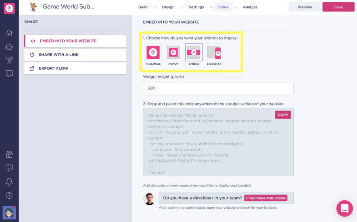Open Embed Into Your Website section
The image size is (357, 222).
click(75, 41)
